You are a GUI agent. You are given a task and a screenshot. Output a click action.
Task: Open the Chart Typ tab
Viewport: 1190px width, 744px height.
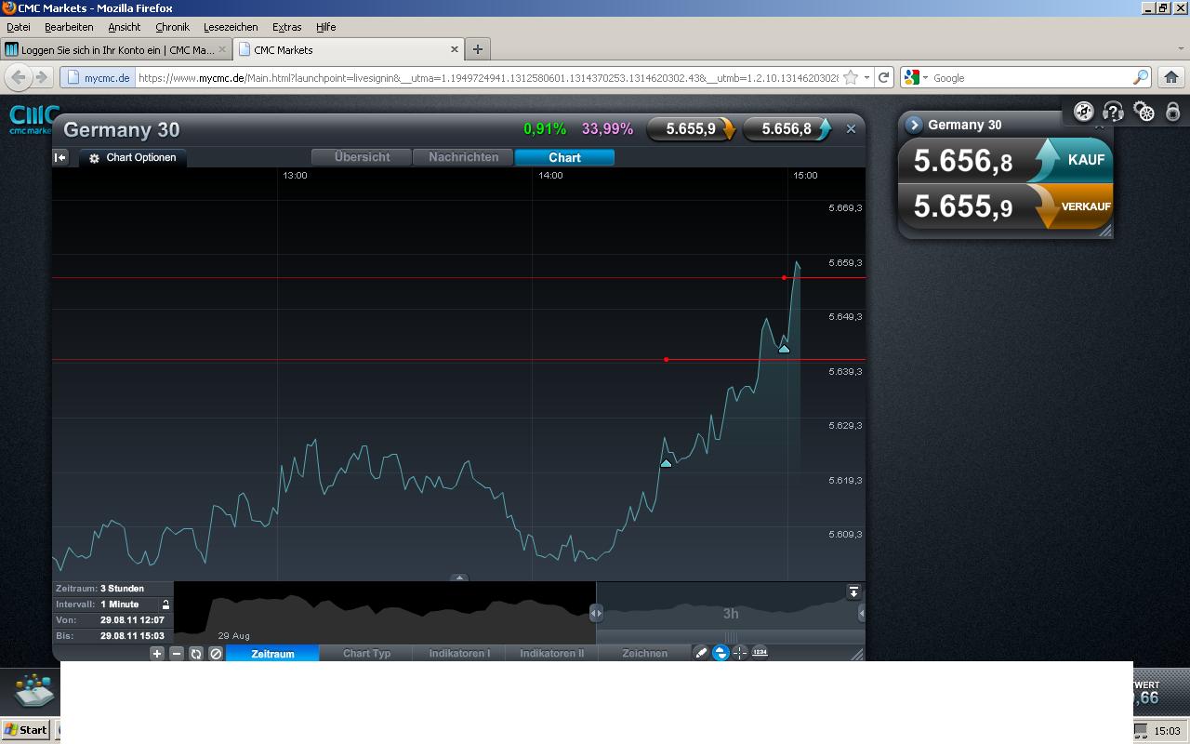pos(366,654)
